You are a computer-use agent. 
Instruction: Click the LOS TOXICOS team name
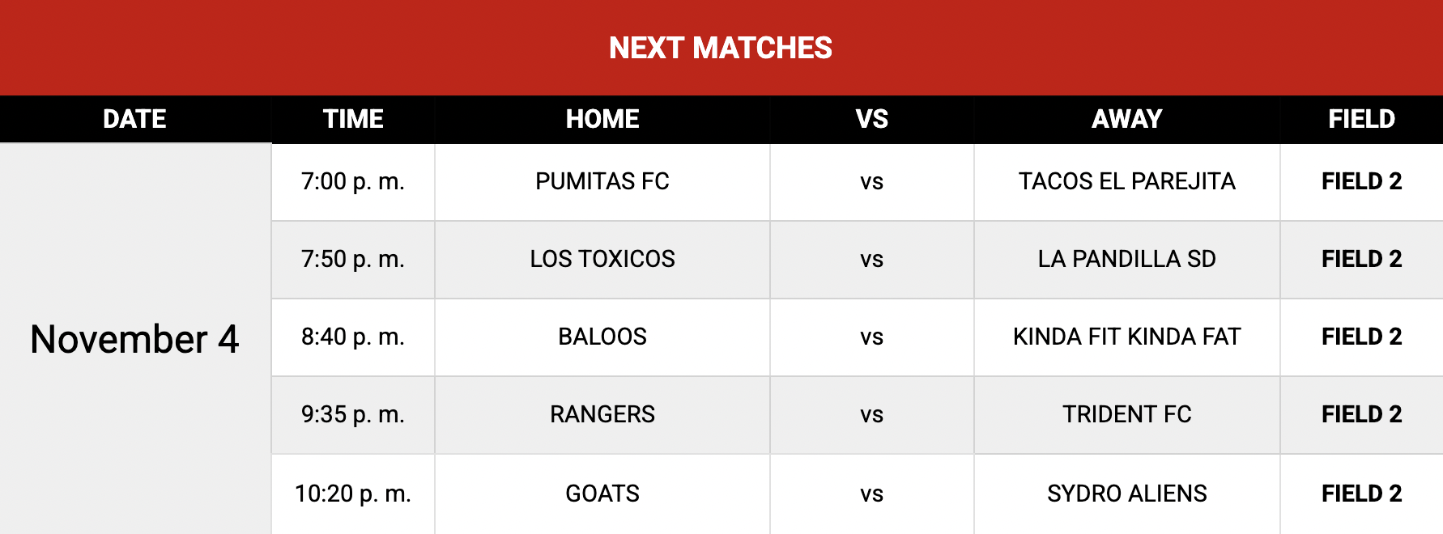[602, 259]
